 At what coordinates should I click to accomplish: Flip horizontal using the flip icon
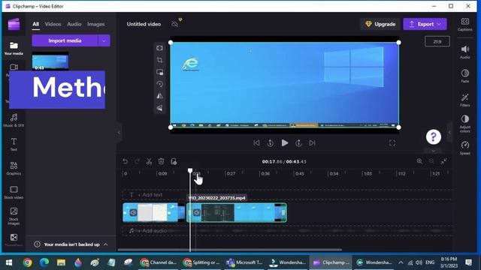(x=159, y=96)
